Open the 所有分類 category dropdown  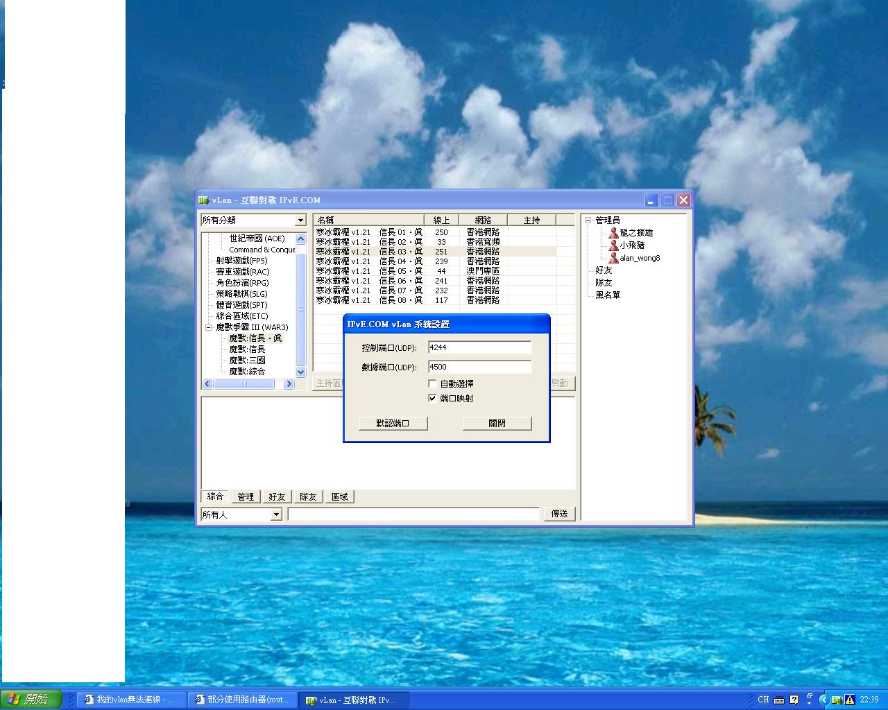click(300, 220)
